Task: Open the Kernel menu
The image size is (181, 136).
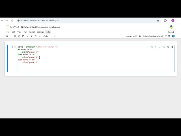Action: pos(32,32)
